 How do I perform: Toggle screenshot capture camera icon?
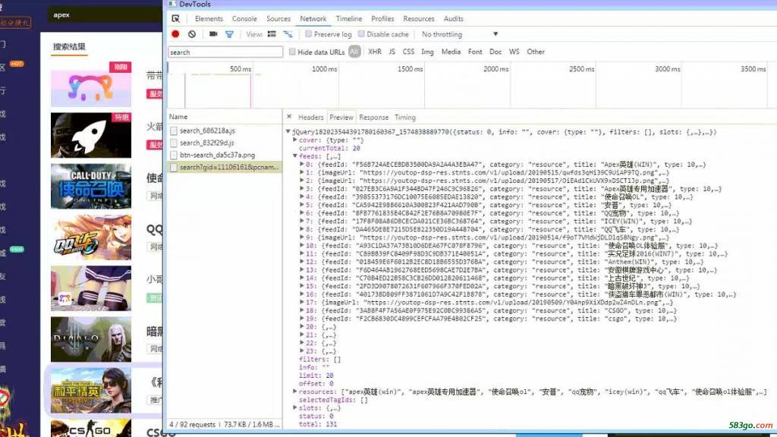pos(213,34)
